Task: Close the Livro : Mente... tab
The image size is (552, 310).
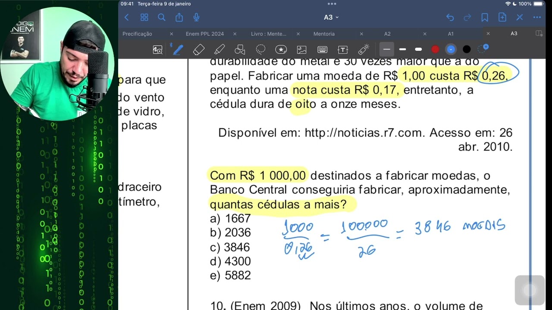Action: pos(298,34)
